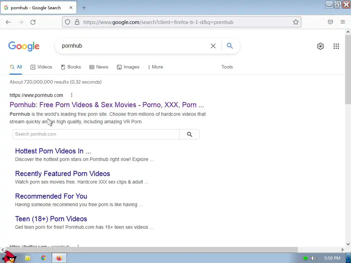Click the 'About 720,000,000 results' text
This screenshot has width=351, height=263.
(x=56, y=82)
